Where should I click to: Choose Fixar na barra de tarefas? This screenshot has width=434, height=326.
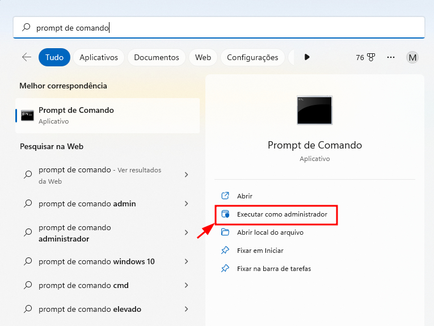[273, 269]
